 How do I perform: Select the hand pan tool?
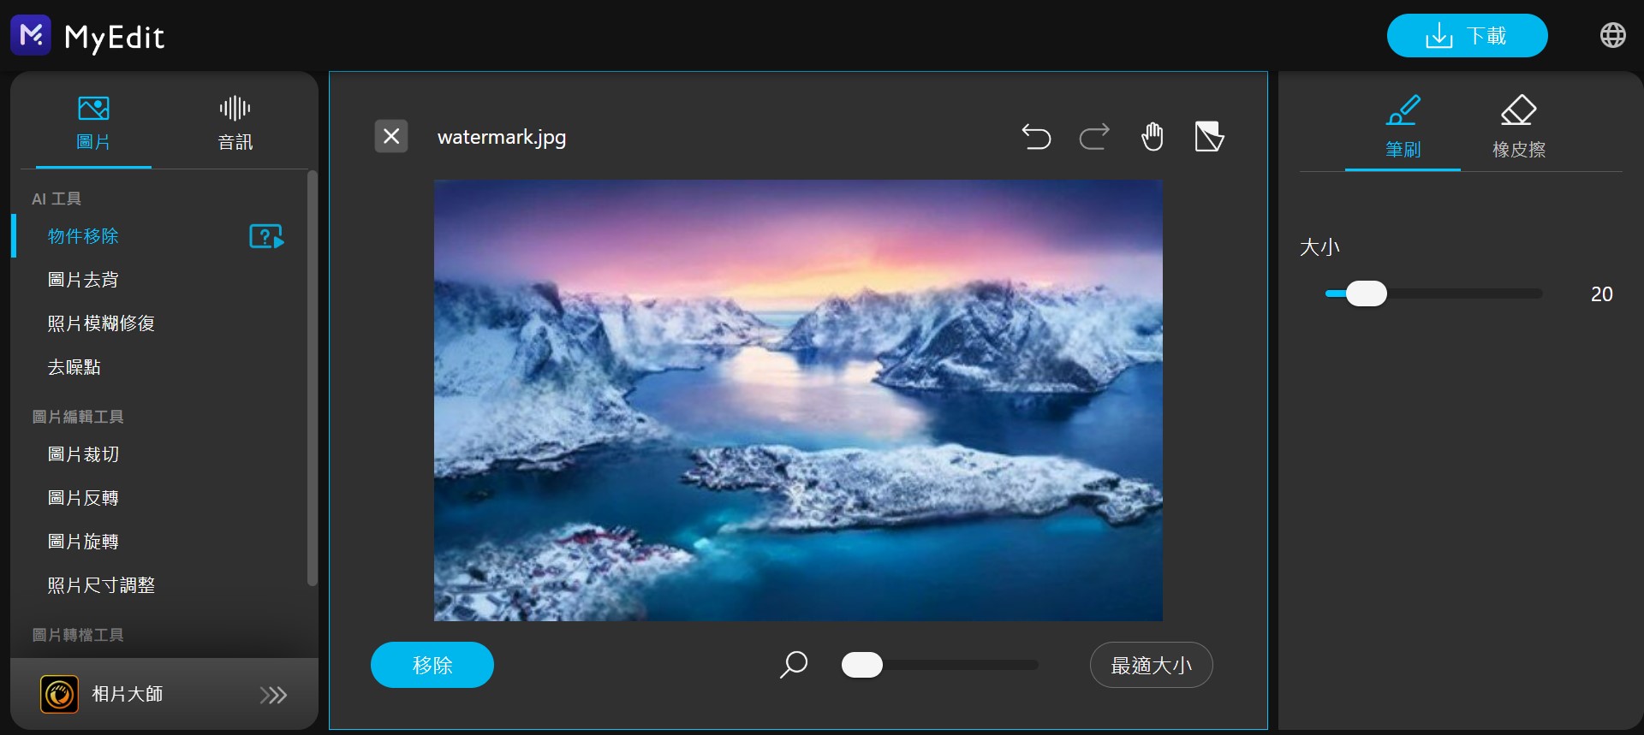(x=1153, y=137)
